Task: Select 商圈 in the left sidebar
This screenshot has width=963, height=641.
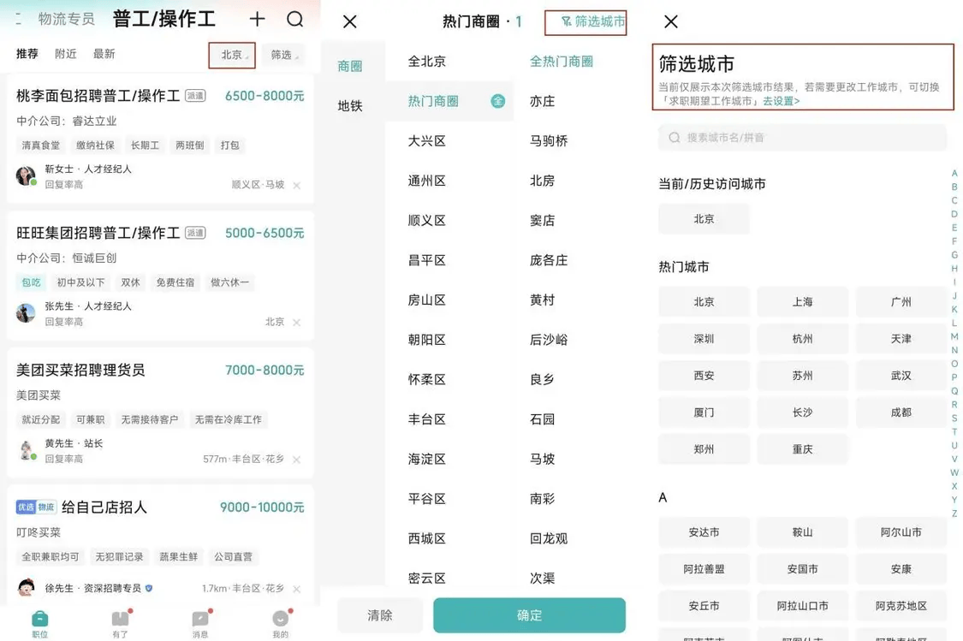Action: pyautogui.click(x=350, y=66)
